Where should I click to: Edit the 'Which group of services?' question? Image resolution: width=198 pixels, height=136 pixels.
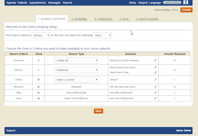[155, 67]
